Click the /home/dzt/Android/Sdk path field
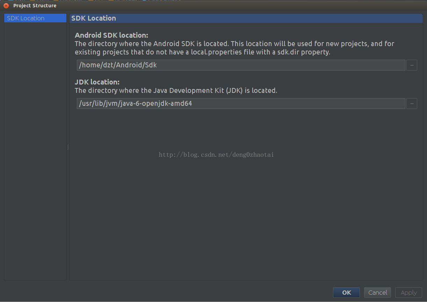 (x=241, y=65)
